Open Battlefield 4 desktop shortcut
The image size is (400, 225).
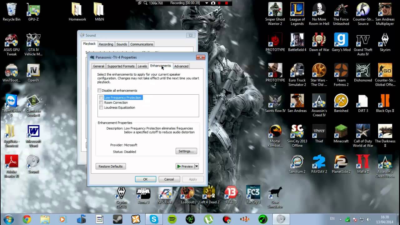pos(297,42)
